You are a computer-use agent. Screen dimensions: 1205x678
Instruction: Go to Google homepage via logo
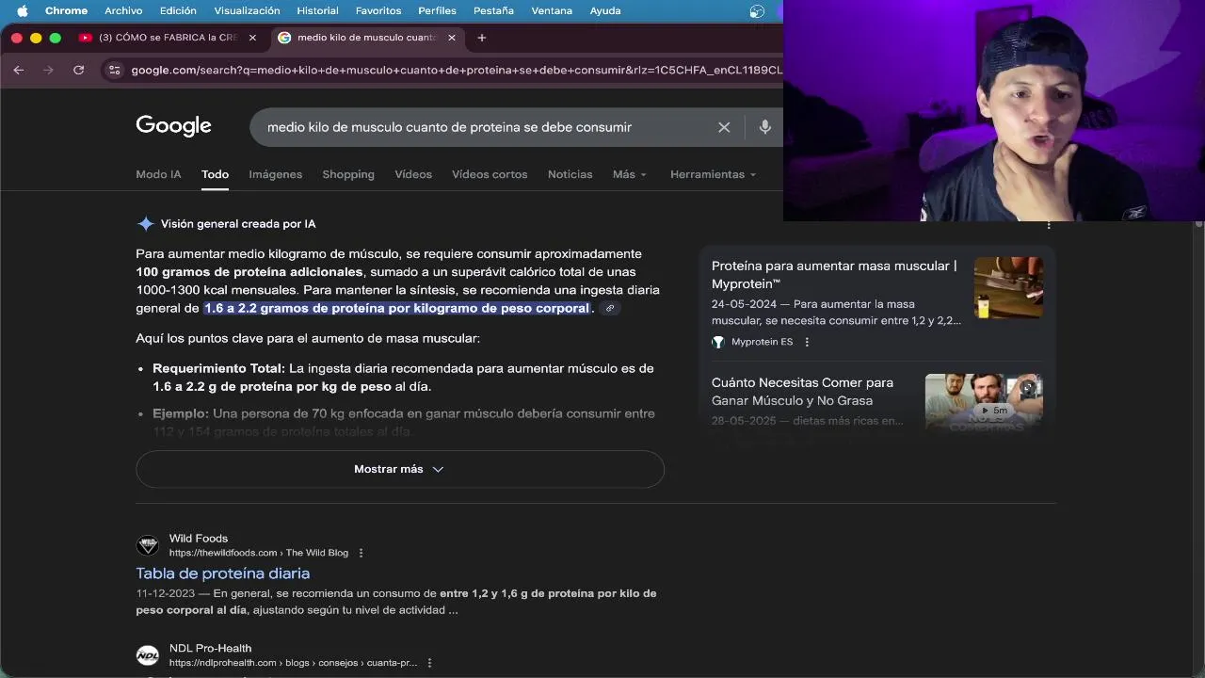173,126
